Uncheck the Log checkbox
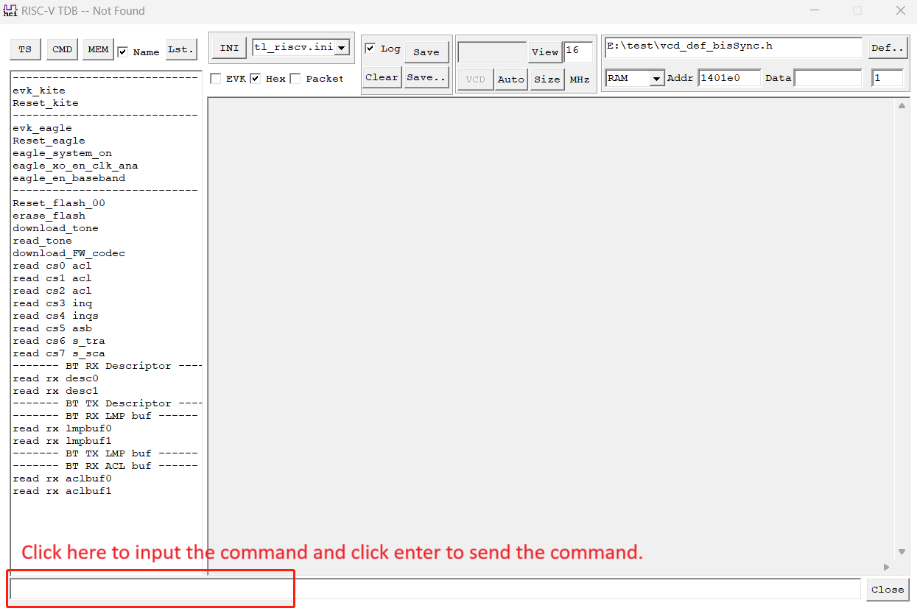The image size is (917, 611). pyautogui.click(x=370, y=49)
